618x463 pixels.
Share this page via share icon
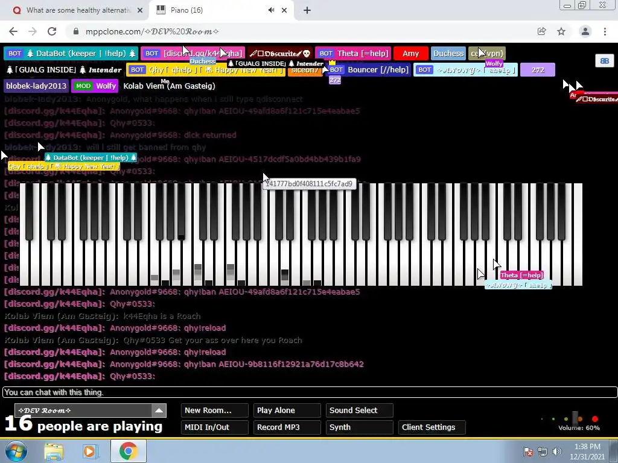542,31
